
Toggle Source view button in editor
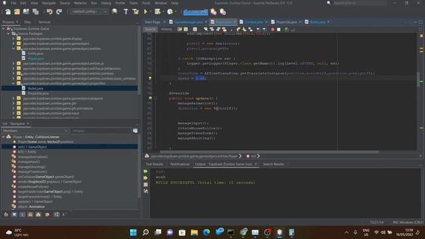pos(151,29)
